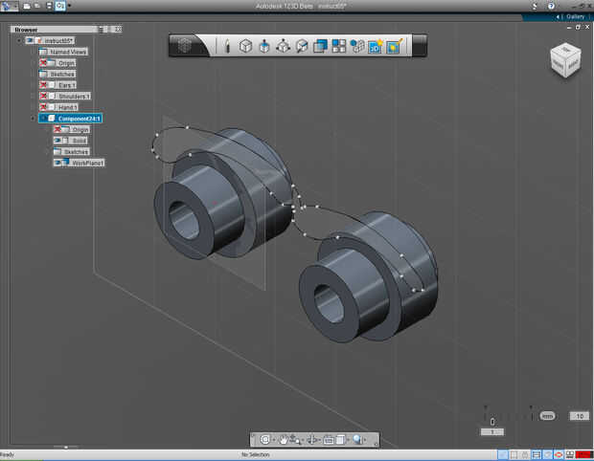Screen dimensions: 594x461
Task: Show the hidden Hand:1 component
Action: pos(44,107)
